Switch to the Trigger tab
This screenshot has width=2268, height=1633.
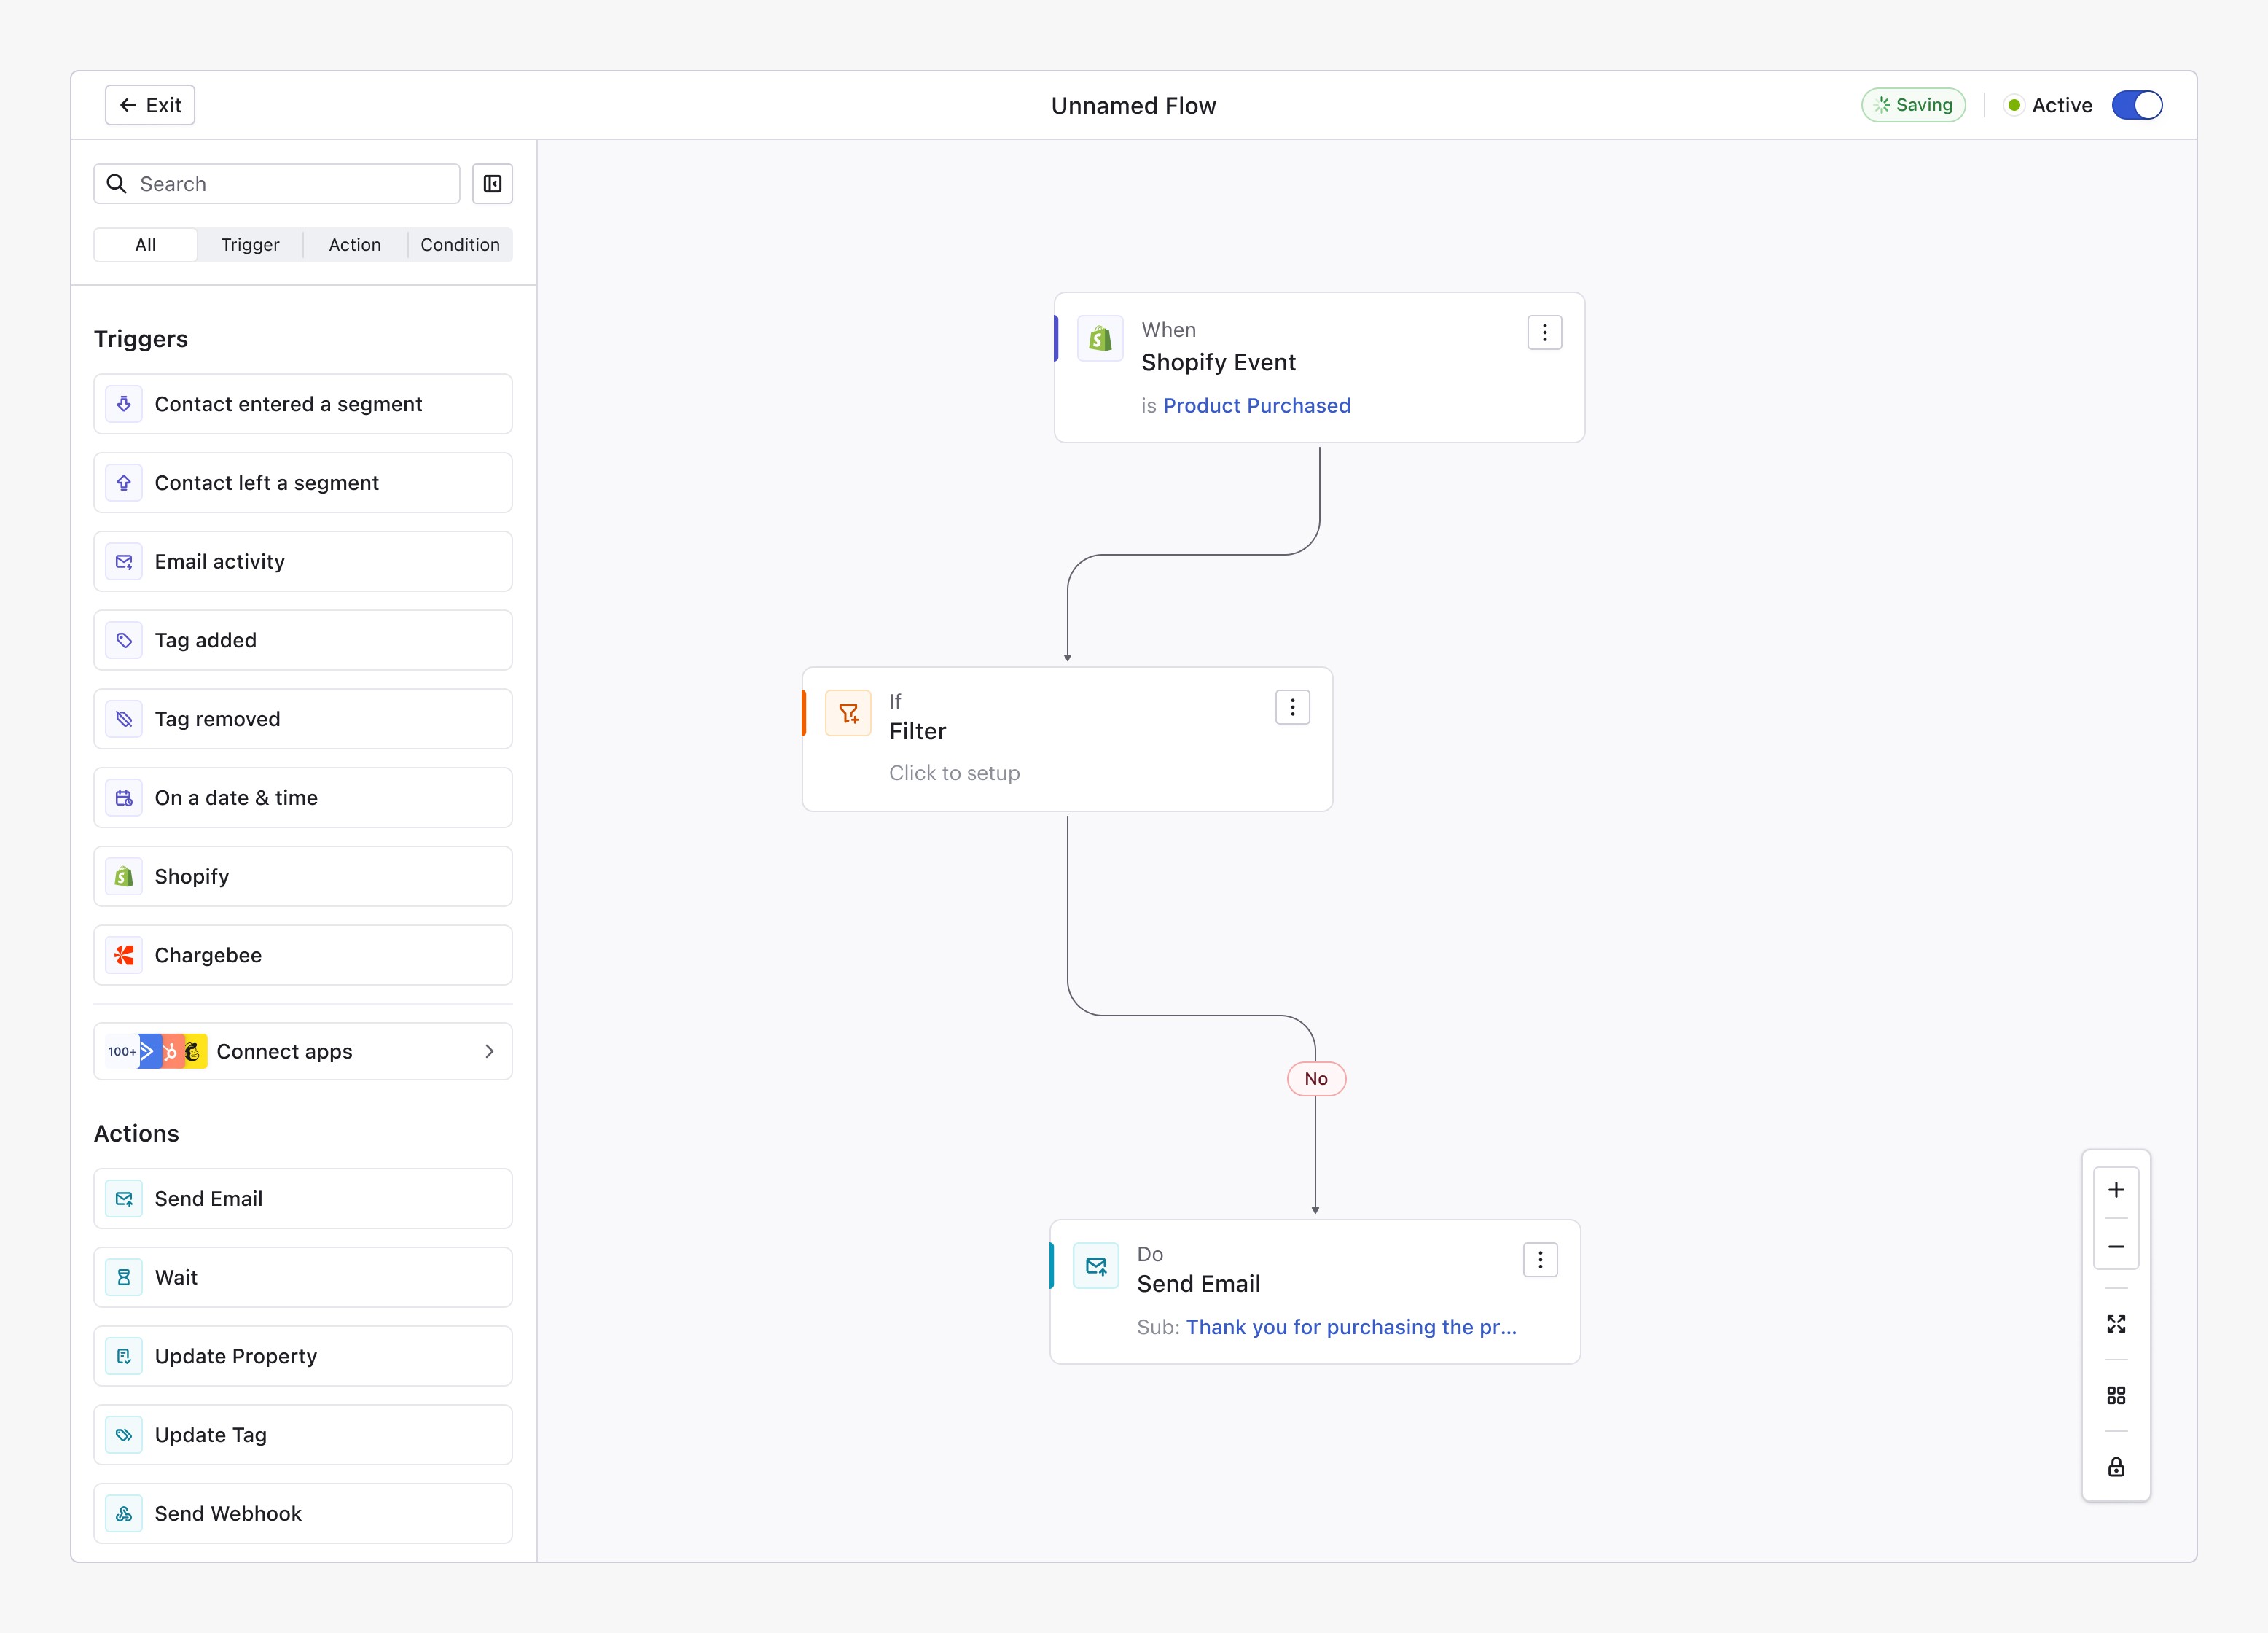tap(250, 245)
